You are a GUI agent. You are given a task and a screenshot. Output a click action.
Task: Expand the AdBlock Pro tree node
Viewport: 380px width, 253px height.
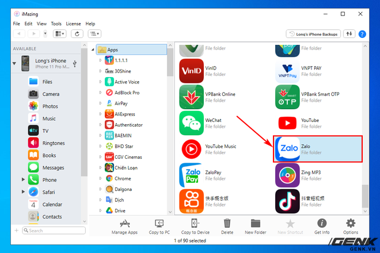tap(100, 93)
